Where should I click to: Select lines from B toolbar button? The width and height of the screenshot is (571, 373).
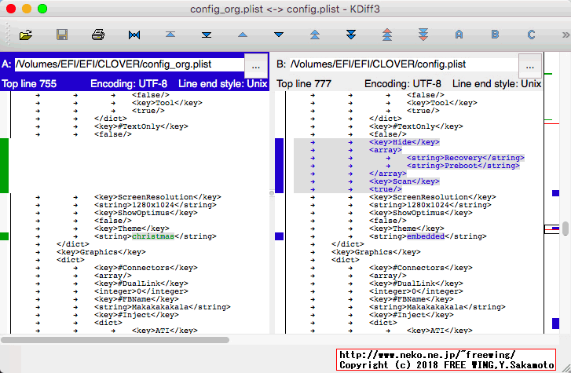(x=495, y=35)
